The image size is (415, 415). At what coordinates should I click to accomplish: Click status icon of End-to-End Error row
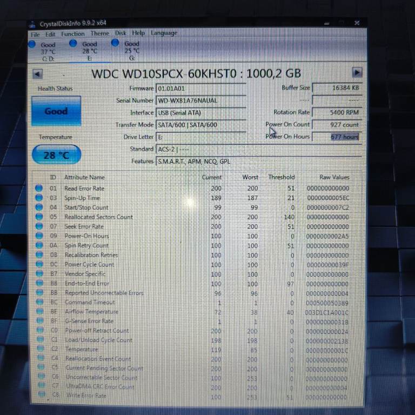point(39,283)
